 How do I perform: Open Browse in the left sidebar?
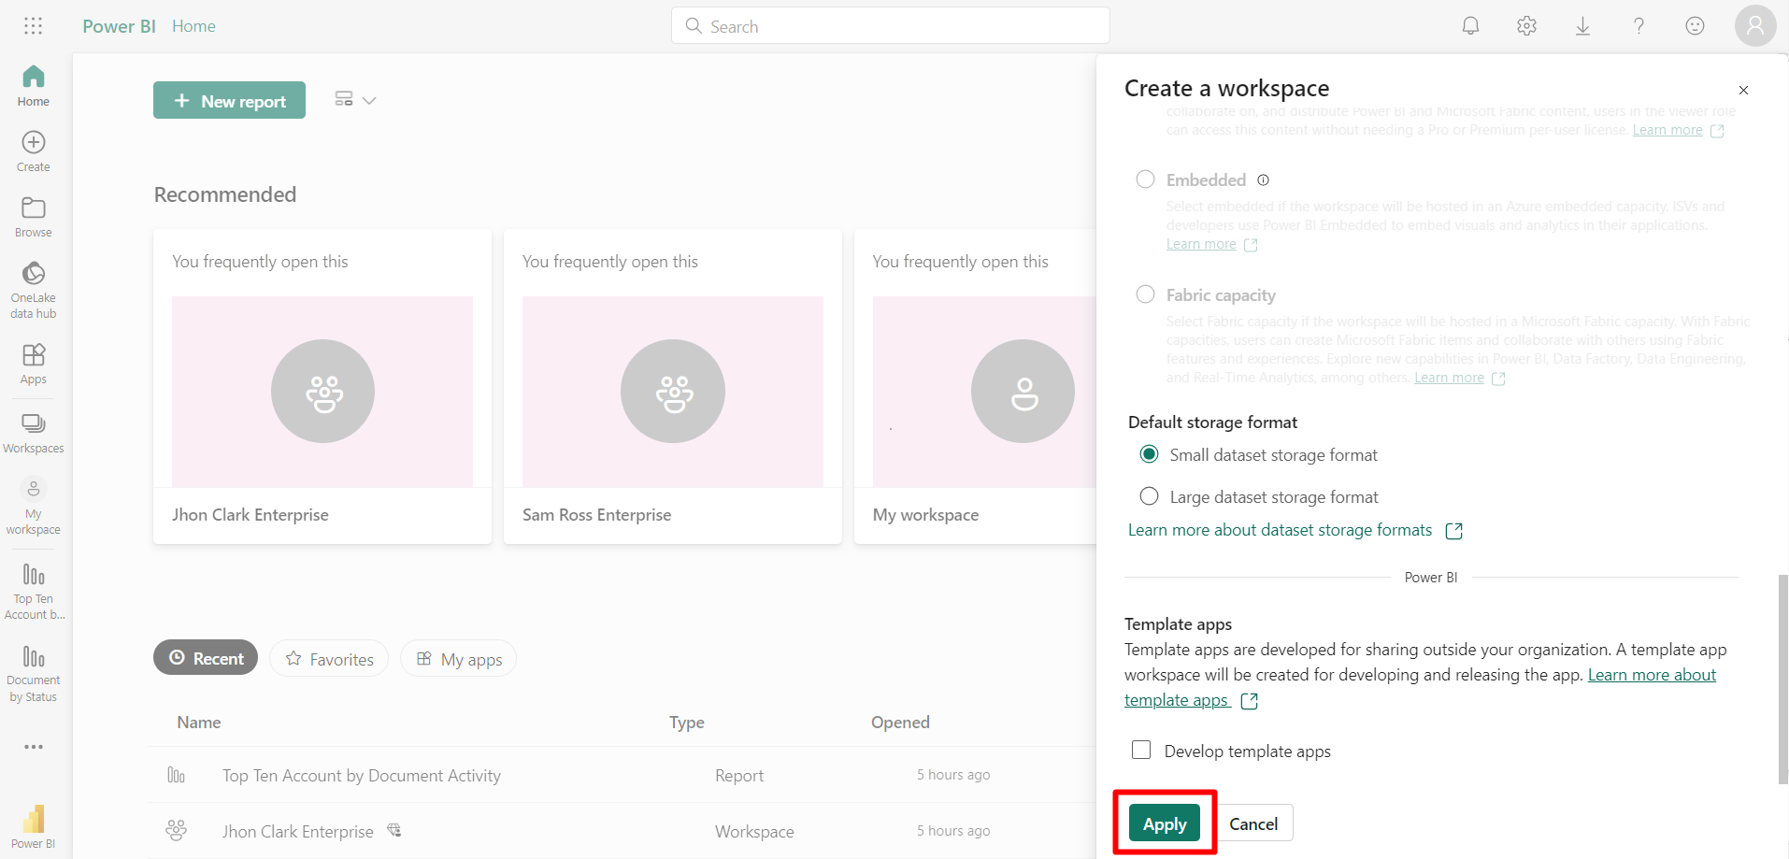tap(34, 217)
